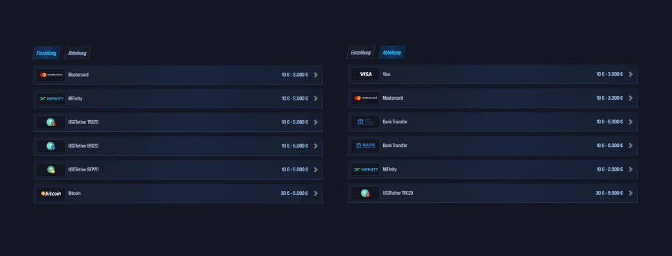
Task: Click Mastercard logo in the 3.000 € row
Action: (366, 98)
